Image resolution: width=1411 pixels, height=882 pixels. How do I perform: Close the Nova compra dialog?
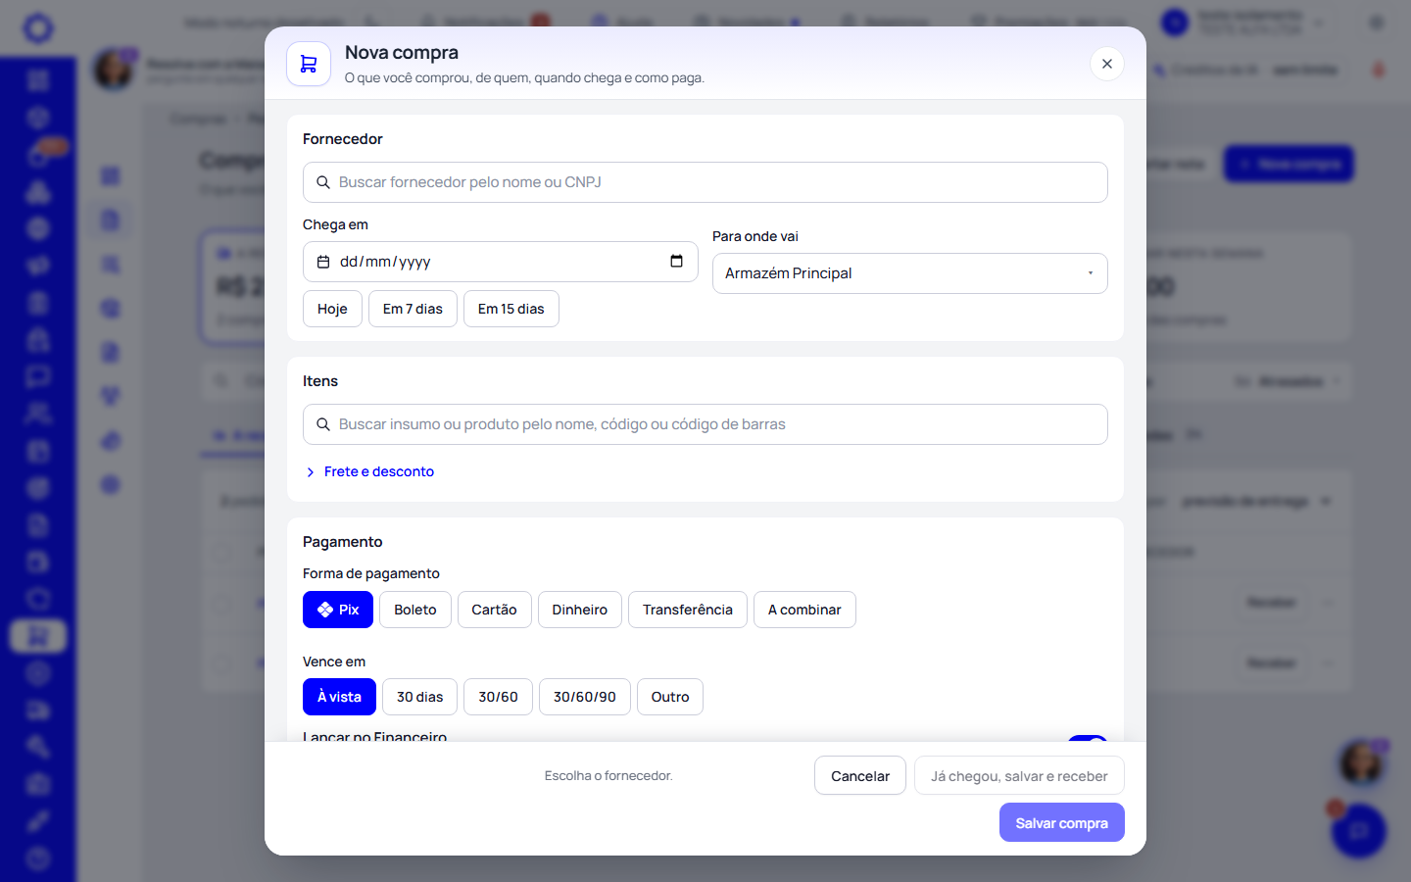click(1107, 64)
